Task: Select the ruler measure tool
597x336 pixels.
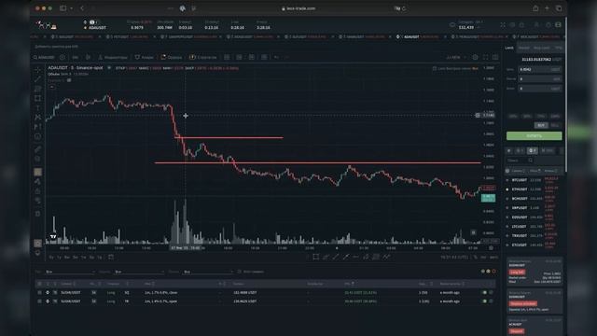Action: [37, 149]
